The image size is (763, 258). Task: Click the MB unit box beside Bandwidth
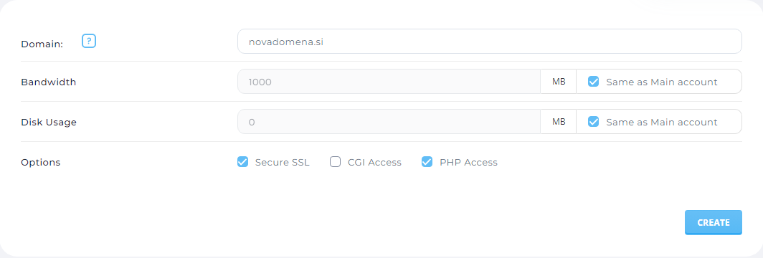pos(559,82)
